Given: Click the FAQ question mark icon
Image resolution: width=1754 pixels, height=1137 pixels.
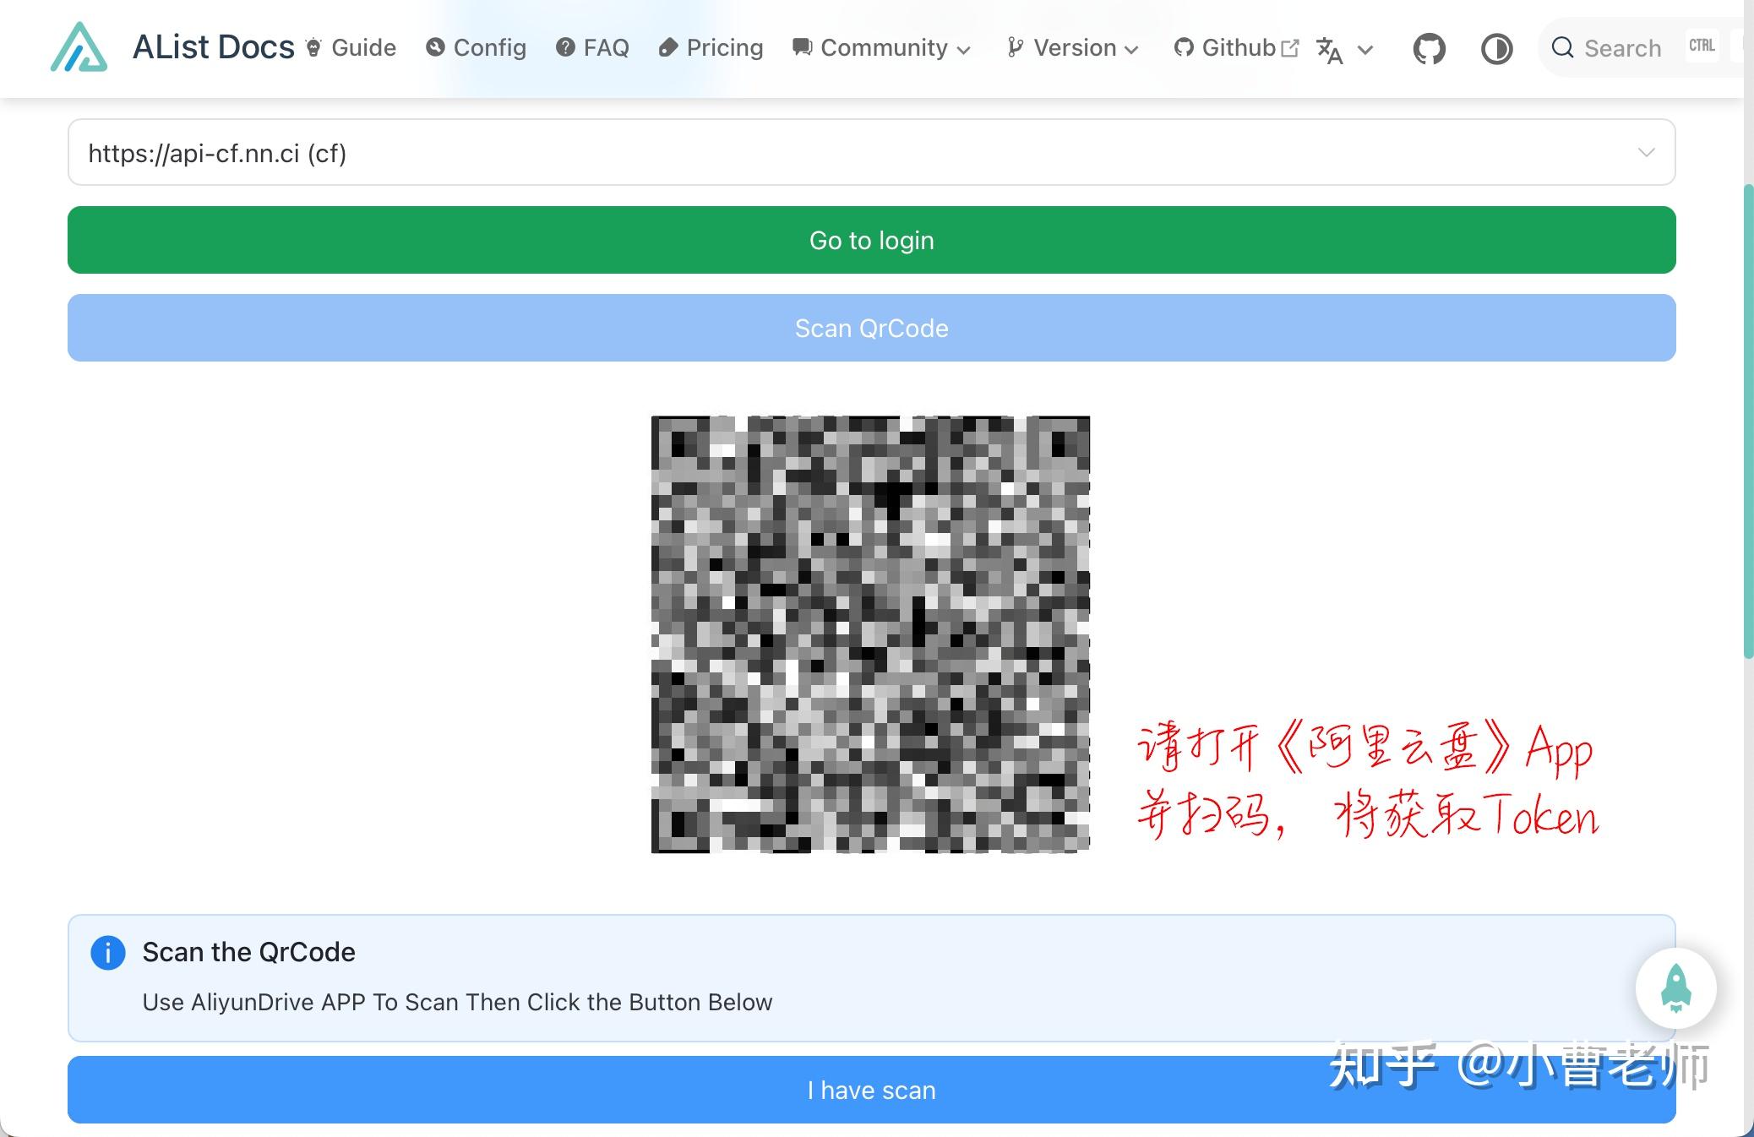Looking at the screenshot, I should 565,47.
